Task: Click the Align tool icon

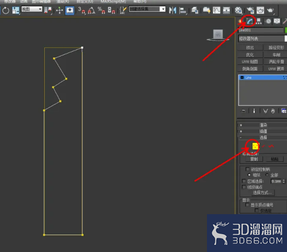Action: pos(182,10)
